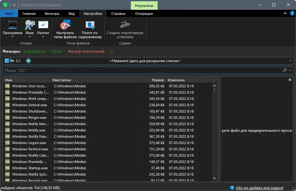Screen dimensions: 296x191
Task: Click the 37,48 КБ size cell
Action: point(158,168)
